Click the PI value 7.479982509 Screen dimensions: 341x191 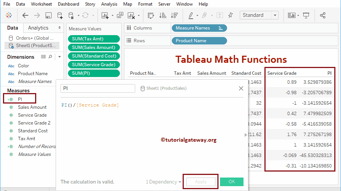[x=317, y=114]
